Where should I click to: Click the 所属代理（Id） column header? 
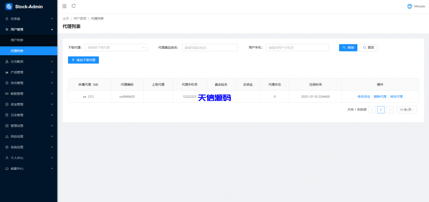pyautogui.click(x=88, y=84)
